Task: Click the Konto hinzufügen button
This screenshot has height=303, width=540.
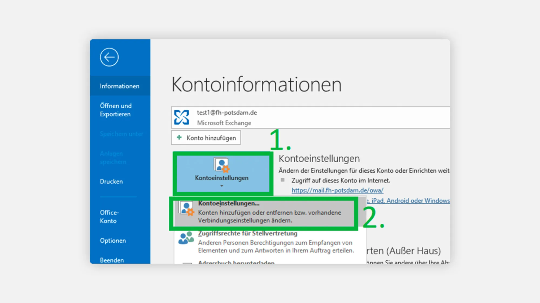Action: point(206,138)
